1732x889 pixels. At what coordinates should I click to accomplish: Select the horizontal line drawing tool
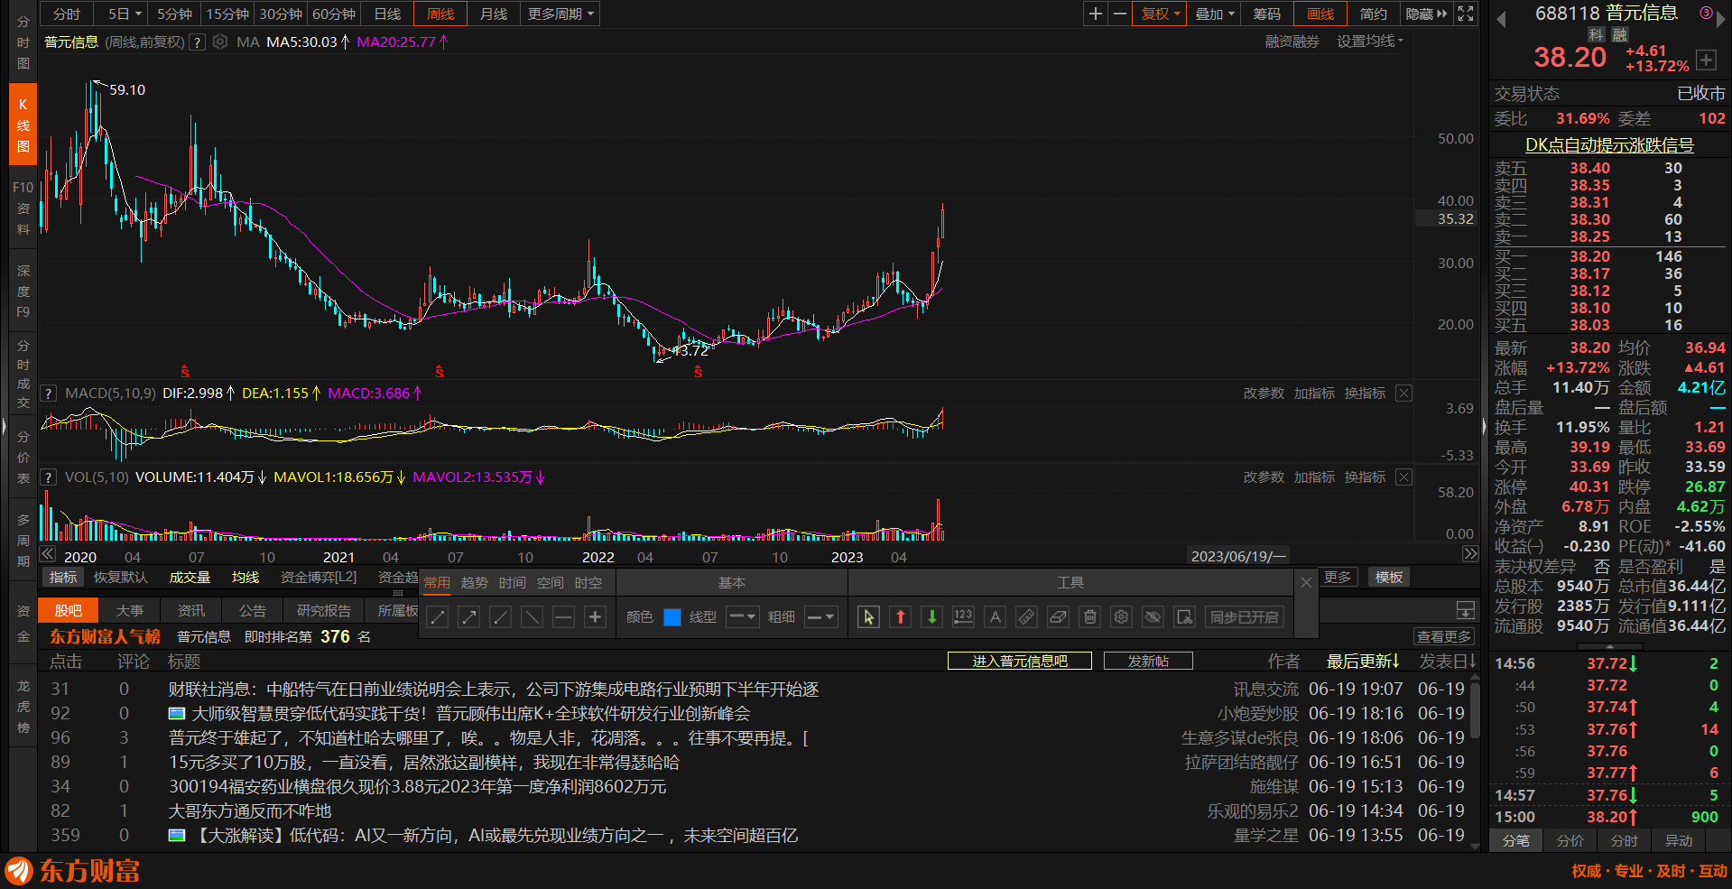point(563,617)
